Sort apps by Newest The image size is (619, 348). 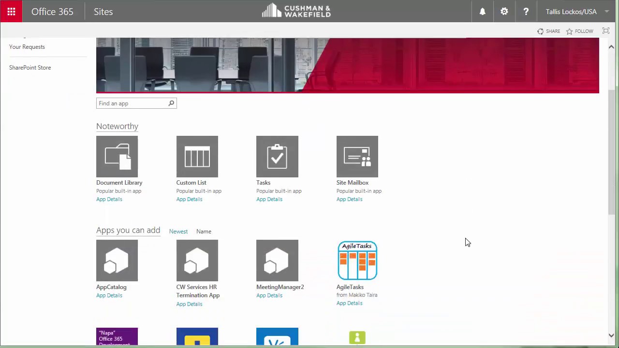(x=178, y=232)
